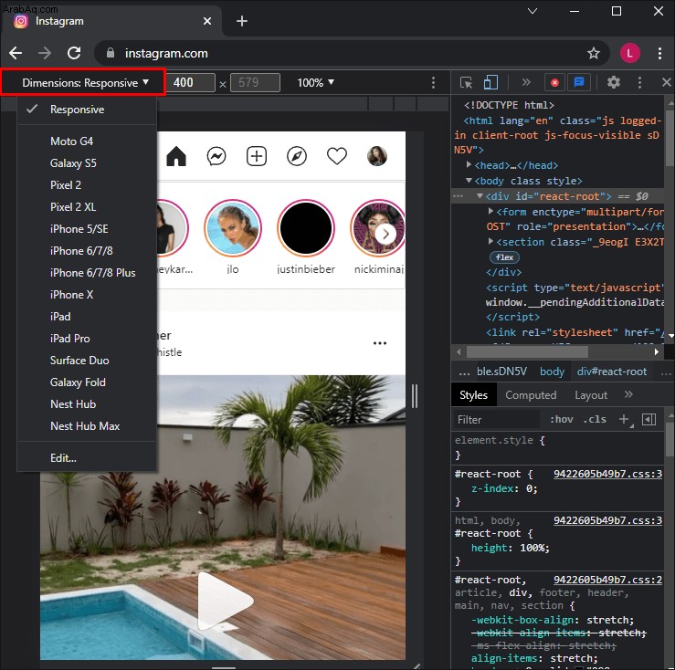Choose iPad Pro device
The width and height of the screenshot is (675, 670).
click(86, 339)
